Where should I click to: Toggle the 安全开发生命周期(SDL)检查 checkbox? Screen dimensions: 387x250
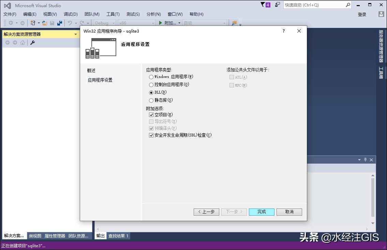pyautogui.click(x=151, y=135)
